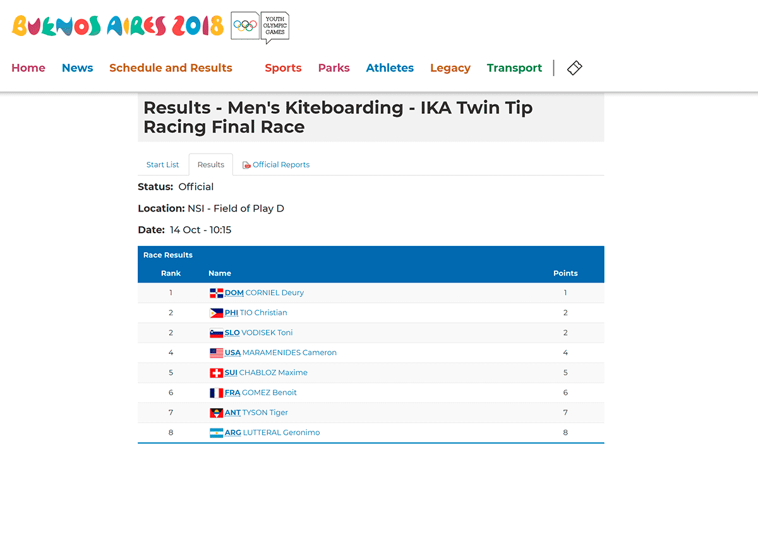The width and height of the screenshot is (758, 534).
Task: Click the Philippines flag icon
Action: click(x=217, y=313)
